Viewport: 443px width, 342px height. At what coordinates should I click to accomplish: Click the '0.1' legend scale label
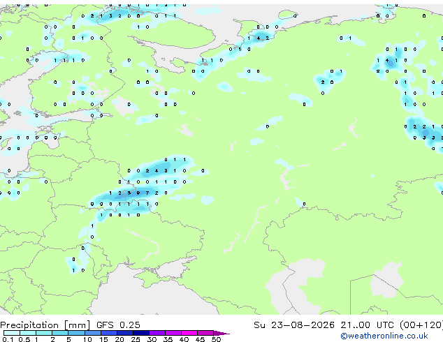click(8, 339)
